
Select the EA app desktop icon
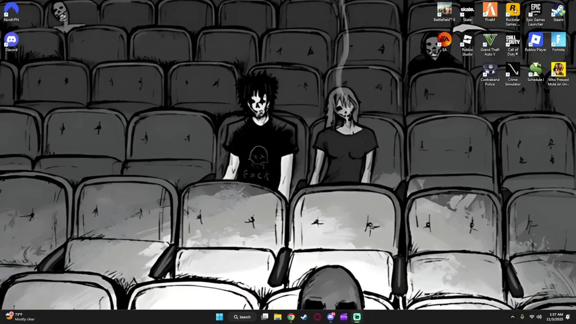click(x=445, y=42)
